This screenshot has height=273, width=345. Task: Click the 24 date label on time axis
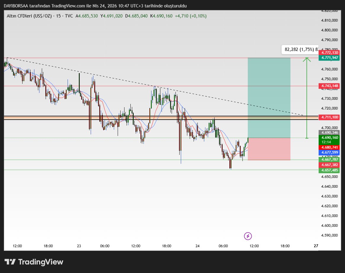click(198, 246)
